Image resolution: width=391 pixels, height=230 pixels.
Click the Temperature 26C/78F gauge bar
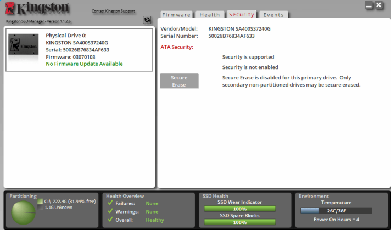[337, 211]
